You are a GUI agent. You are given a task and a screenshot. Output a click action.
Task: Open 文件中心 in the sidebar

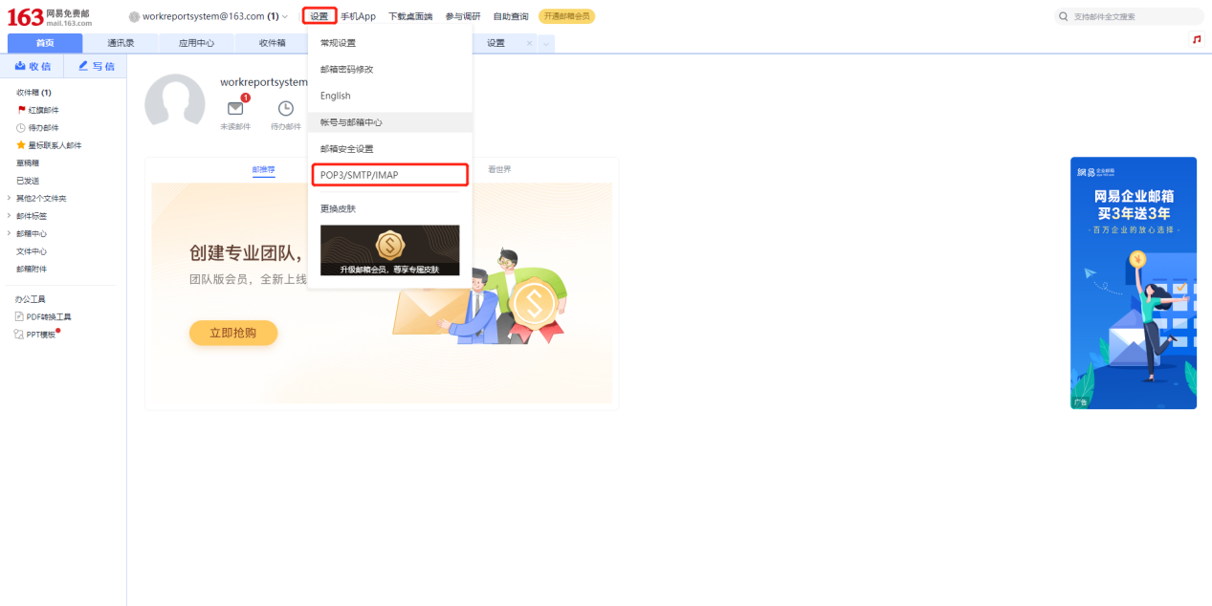pyautogui.click(x=32, y=251)
